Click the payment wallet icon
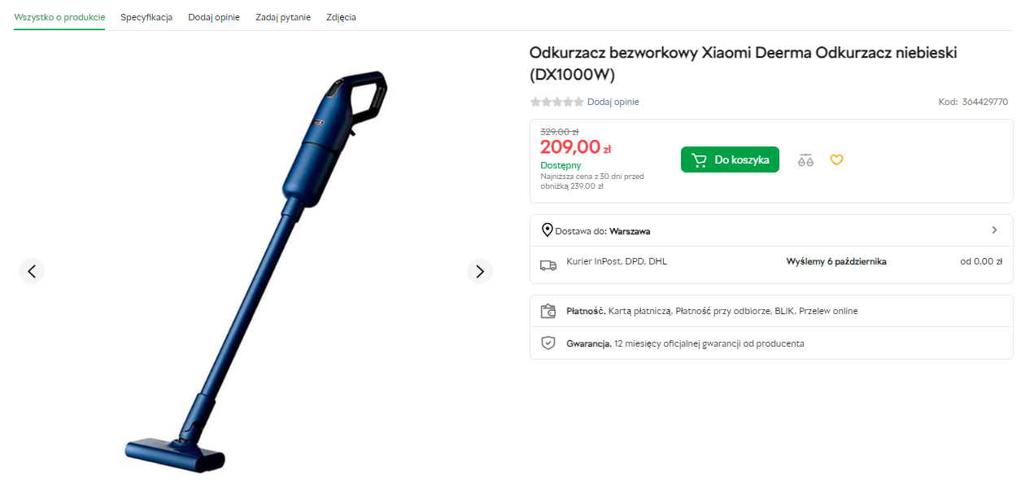Image resolution: width=1021 pixels, height=485 pixels. pyautogui.click(x=548, y=311)
